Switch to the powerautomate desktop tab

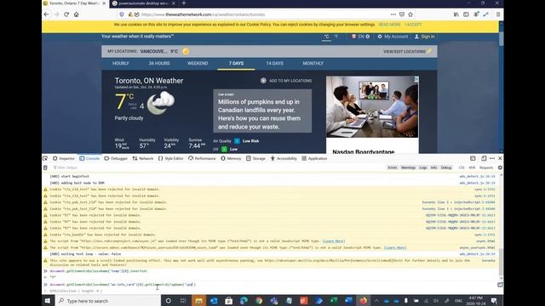144,3
